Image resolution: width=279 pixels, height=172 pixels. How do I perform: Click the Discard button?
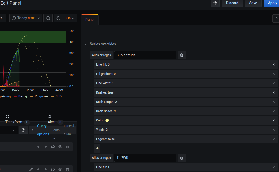point(232,3)
